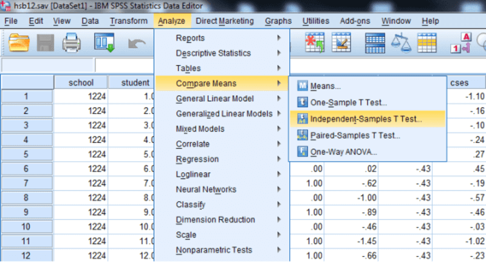Screen dimensions: 486x262
Task: Choose One-Sample T Test... entry
Action: point(368,102)
